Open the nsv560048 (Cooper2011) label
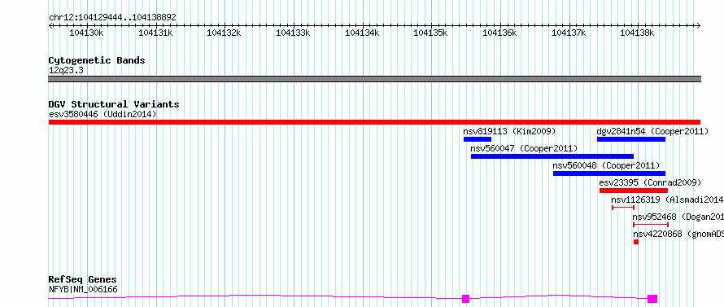Viewport: 724px width, 307px height. (606, 165)
